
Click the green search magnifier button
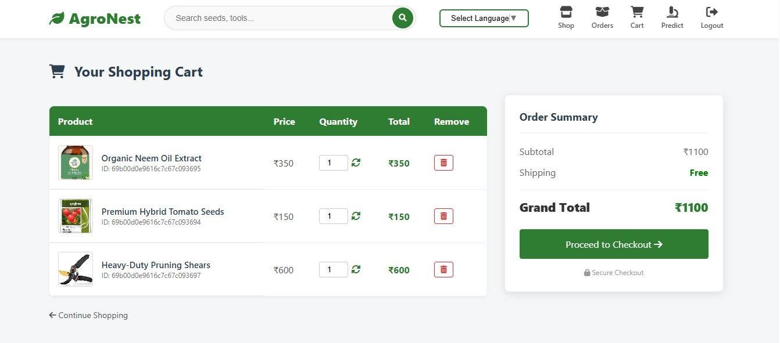click(x=402, y=18)
